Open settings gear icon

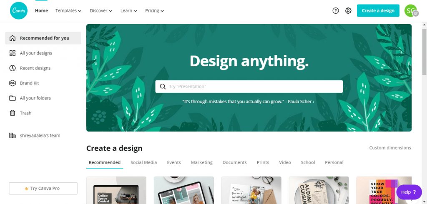coord(348,10)
